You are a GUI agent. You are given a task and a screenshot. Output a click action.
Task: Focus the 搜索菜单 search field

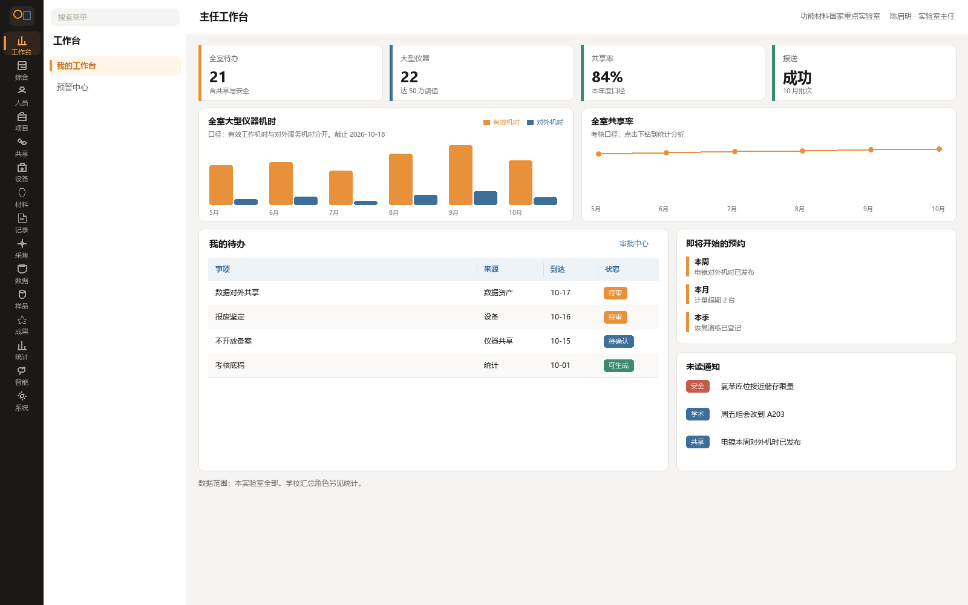tap(115, 17)
